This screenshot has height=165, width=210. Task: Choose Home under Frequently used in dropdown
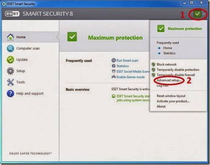click(168, 48)
